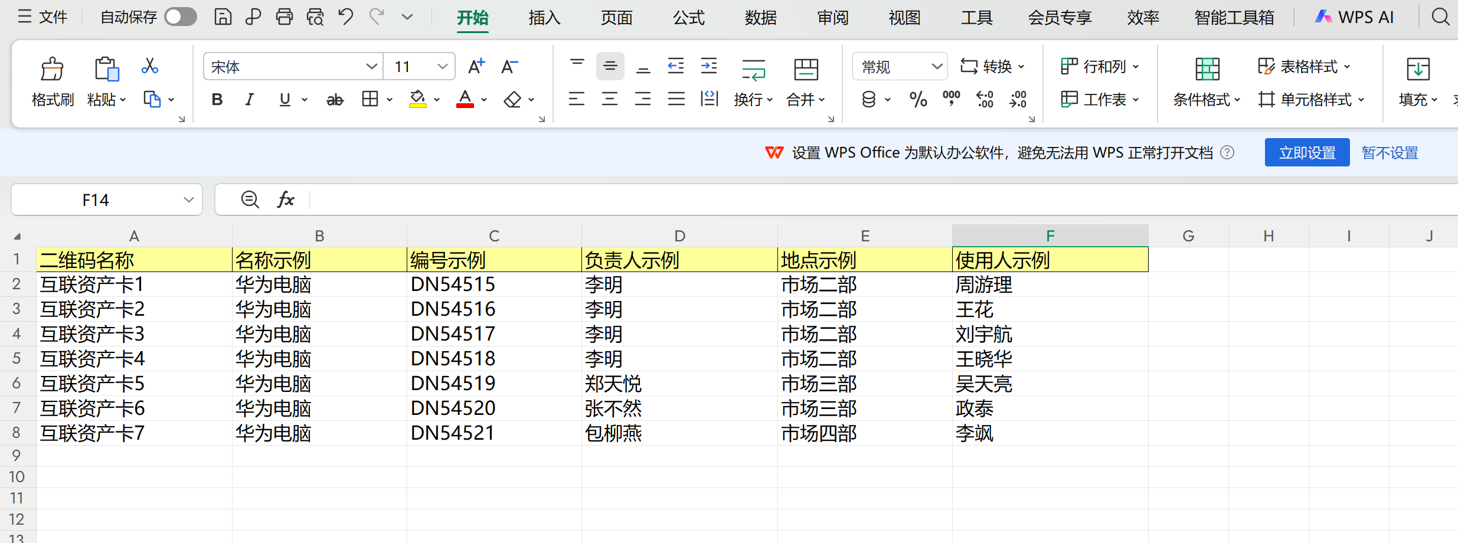1458x543 pixels.
Task: Select the Format Painter (格式刷) tool
Action: 53,82
